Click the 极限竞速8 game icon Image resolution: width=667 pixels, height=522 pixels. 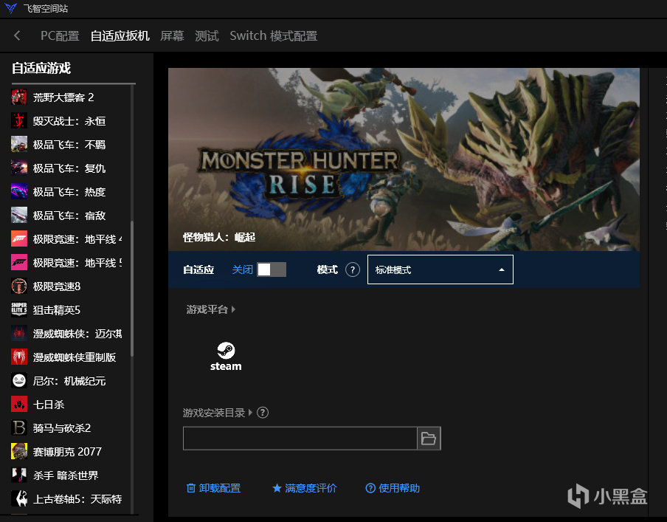[x=19, y=286]
